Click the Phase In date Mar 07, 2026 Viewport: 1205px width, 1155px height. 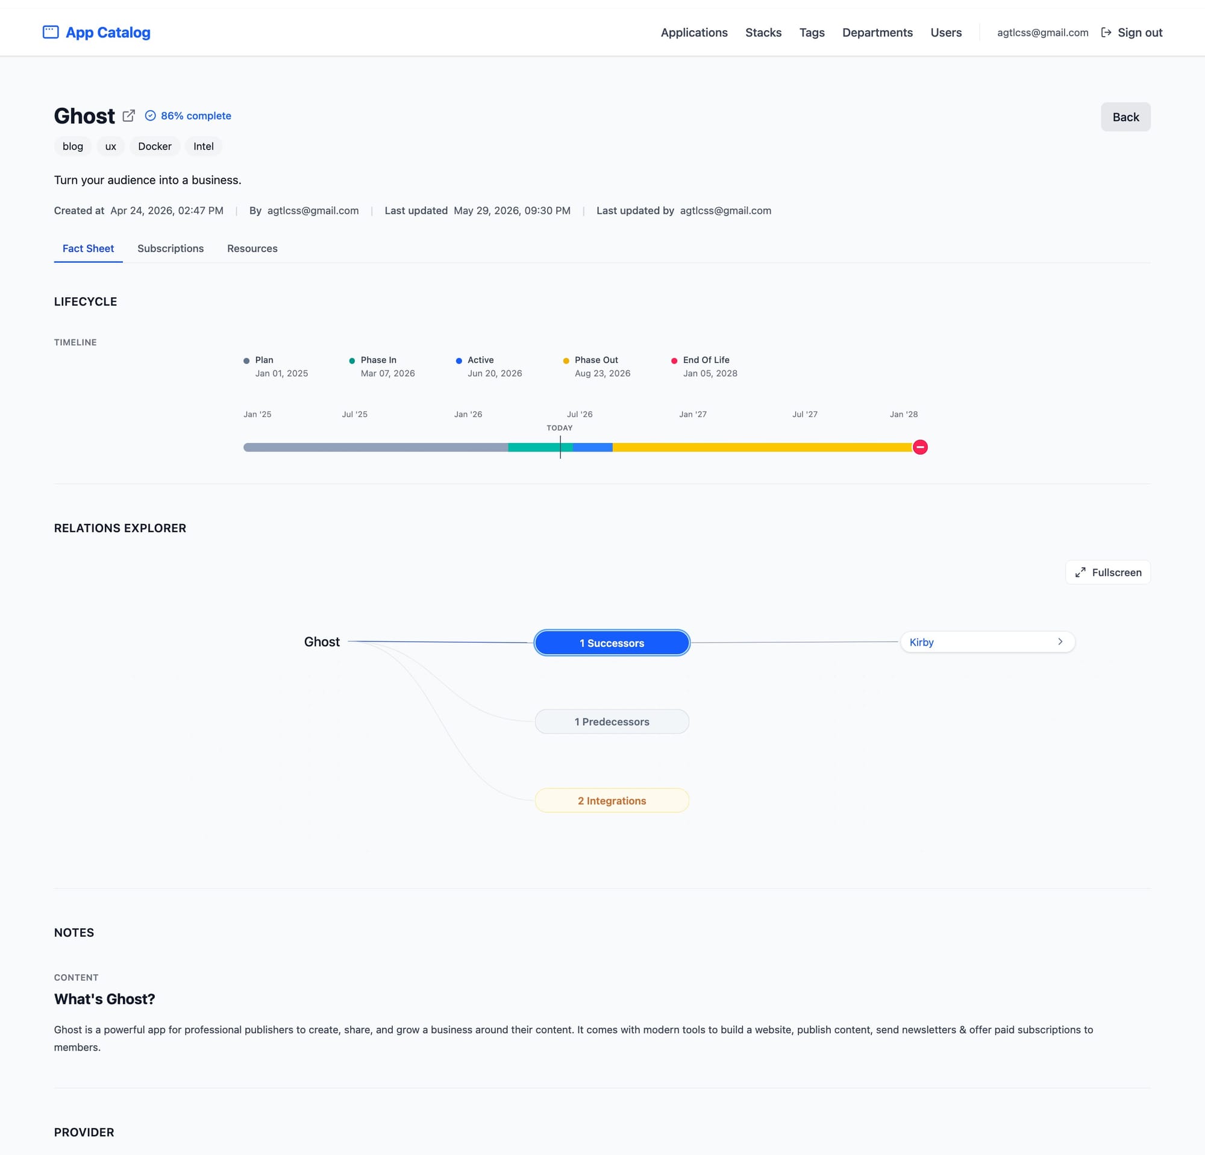(x=388, y=373)
